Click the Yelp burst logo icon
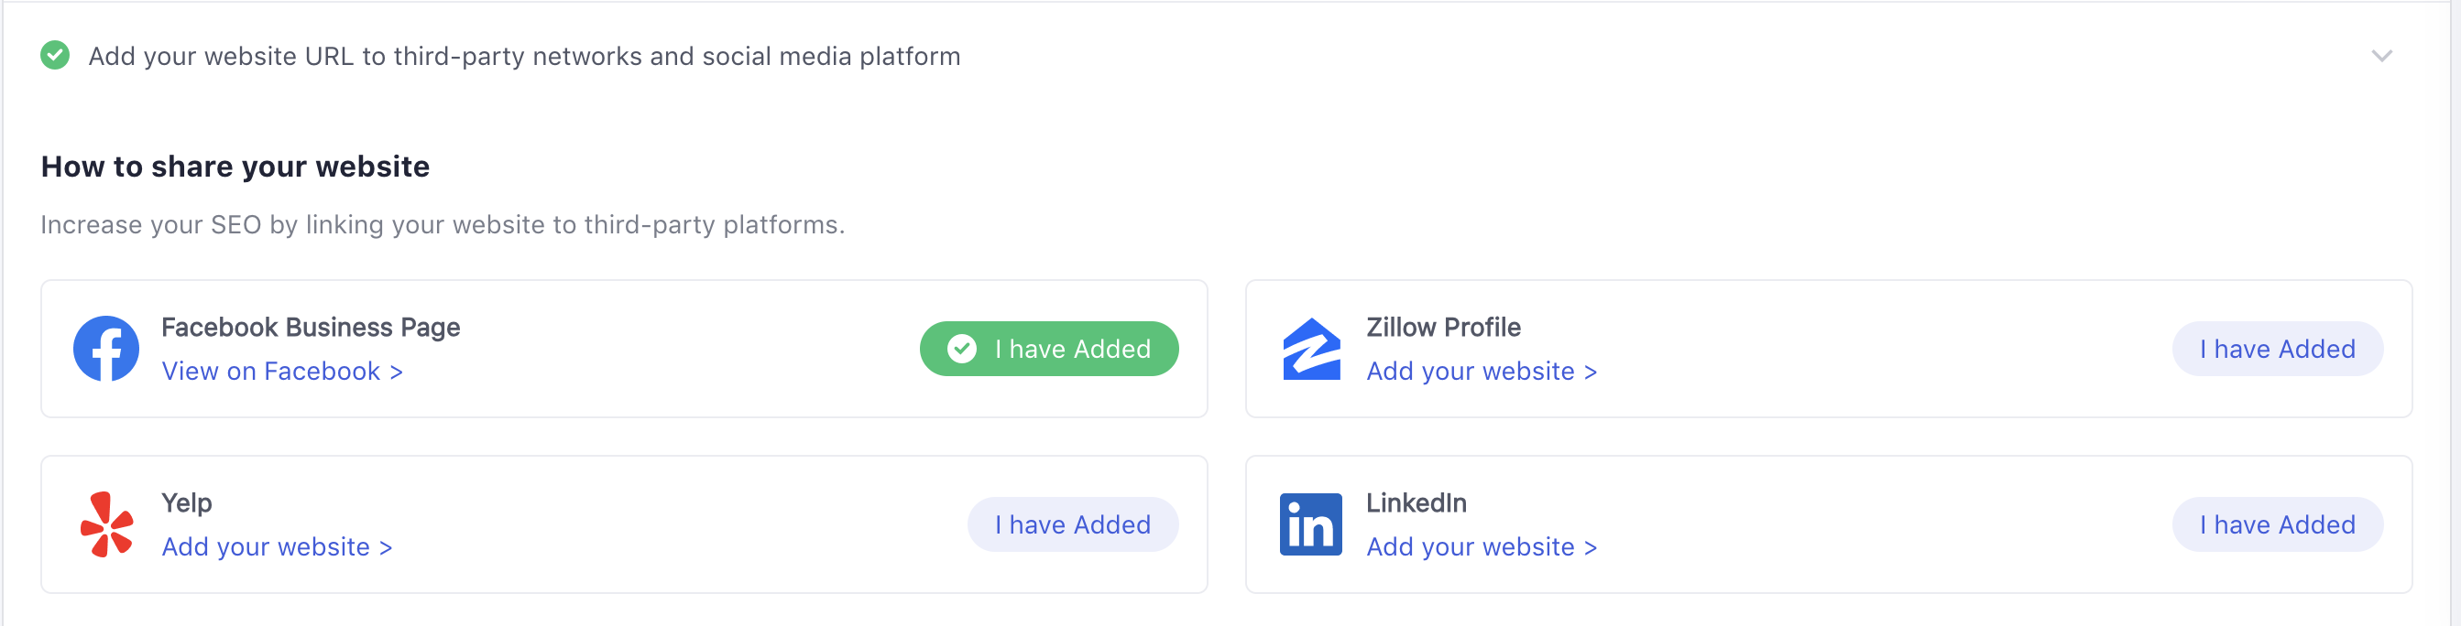Screen dimensions: 2461x626 tap(106, 523)
